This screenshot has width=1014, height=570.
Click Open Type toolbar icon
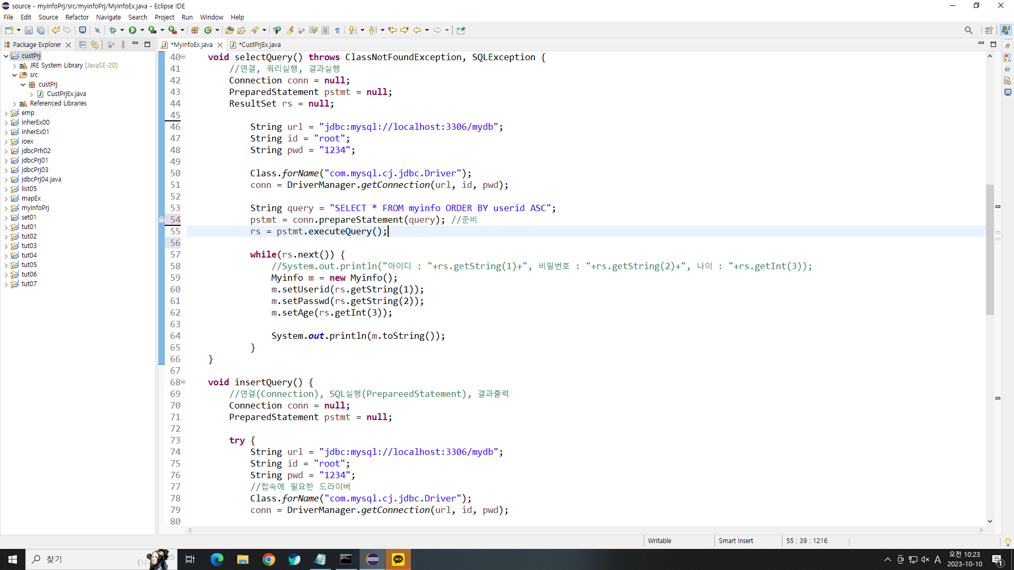pyautogui.click(x=229, y=31)
